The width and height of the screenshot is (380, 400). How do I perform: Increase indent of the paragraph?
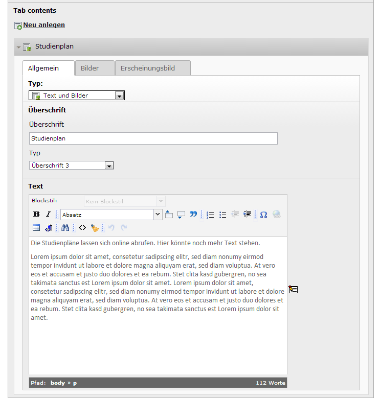(248, 215)
